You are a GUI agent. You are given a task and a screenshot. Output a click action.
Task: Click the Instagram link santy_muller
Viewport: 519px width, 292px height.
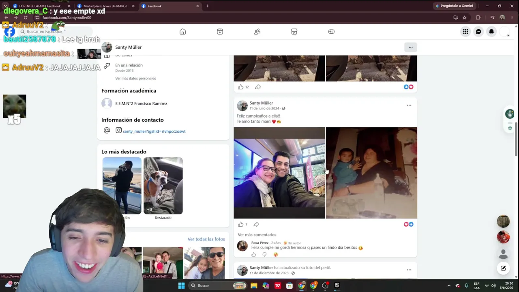click(x=154, y=131)
